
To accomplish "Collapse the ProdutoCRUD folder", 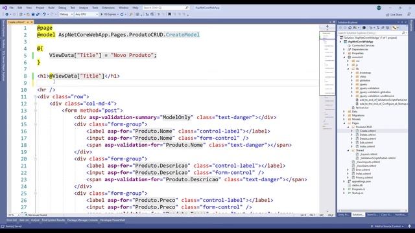I will 348,127.
